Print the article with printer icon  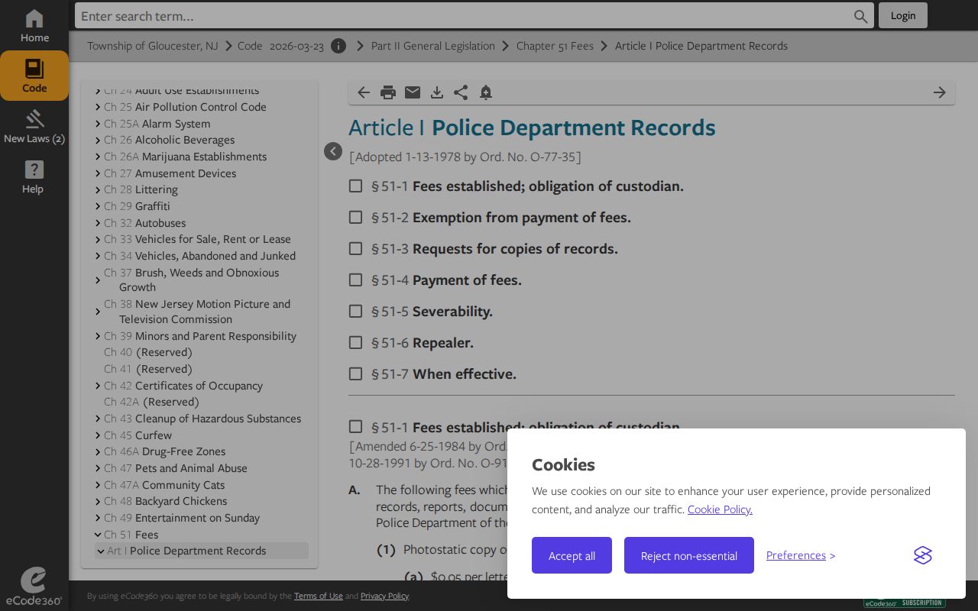pyautogui.click(x=388, y=92)
